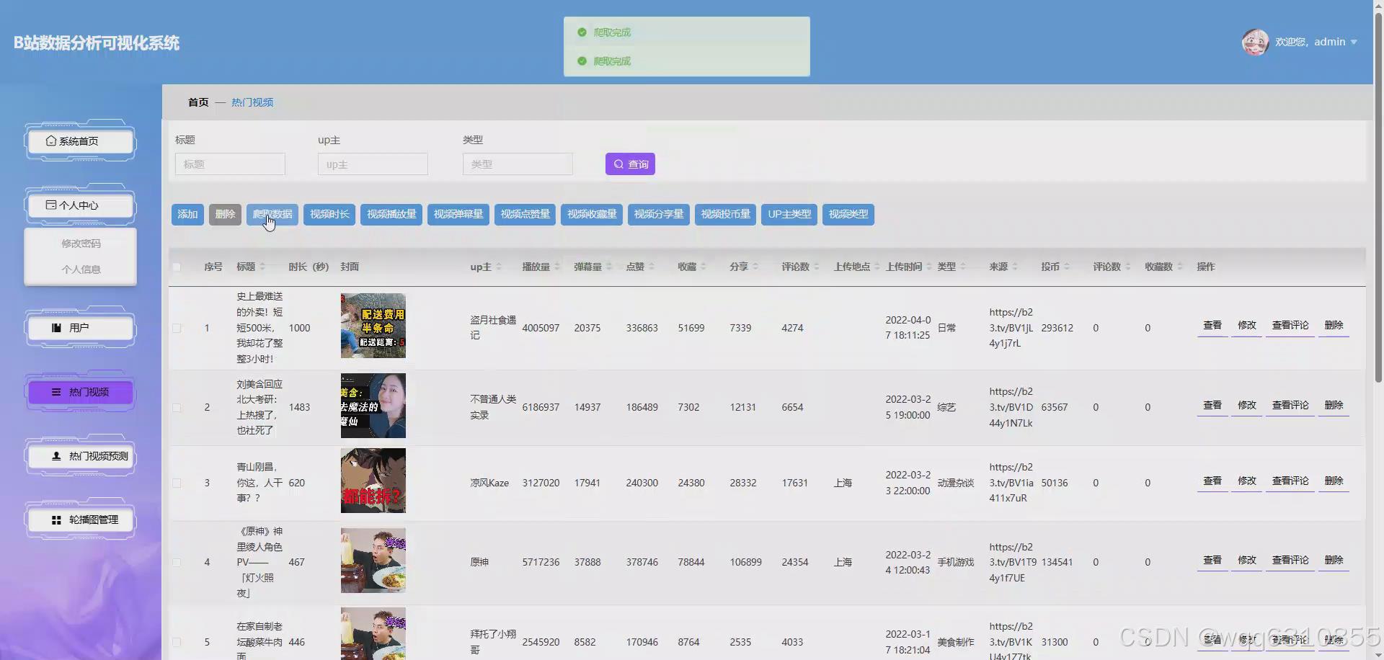This screenshot has height=660, width=1384.
Task: Open the 用户 sidebar menu
Action: click(80, 328)
